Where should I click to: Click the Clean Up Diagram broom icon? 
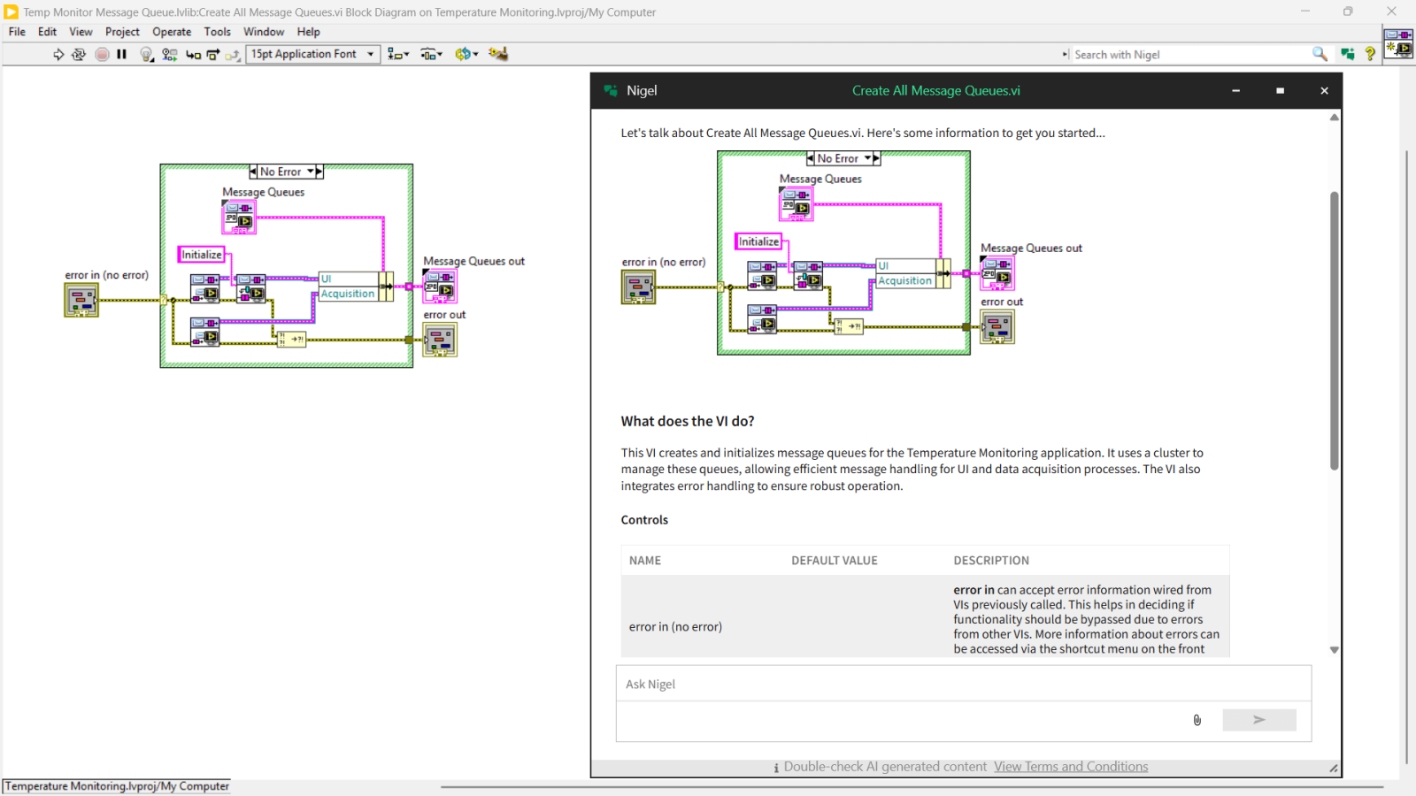(498, 54)
